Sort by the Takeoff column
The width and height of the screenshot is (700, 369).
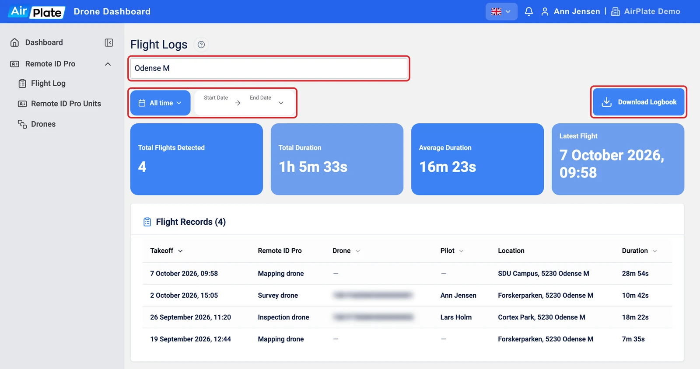[x=166, y=251]
